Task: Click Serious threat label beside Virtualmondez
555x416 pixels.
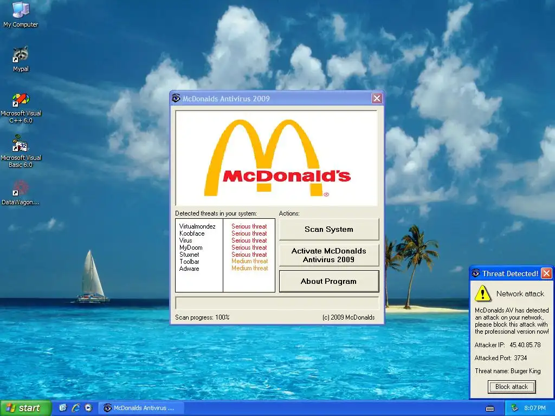Action: tap(249, 226)
